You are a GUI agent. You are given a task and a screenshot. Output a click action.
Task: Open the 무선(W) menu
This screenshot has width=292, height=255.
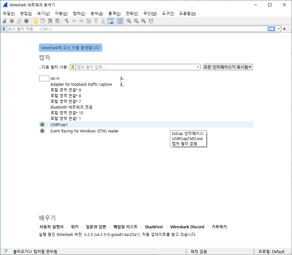(150, 13)
